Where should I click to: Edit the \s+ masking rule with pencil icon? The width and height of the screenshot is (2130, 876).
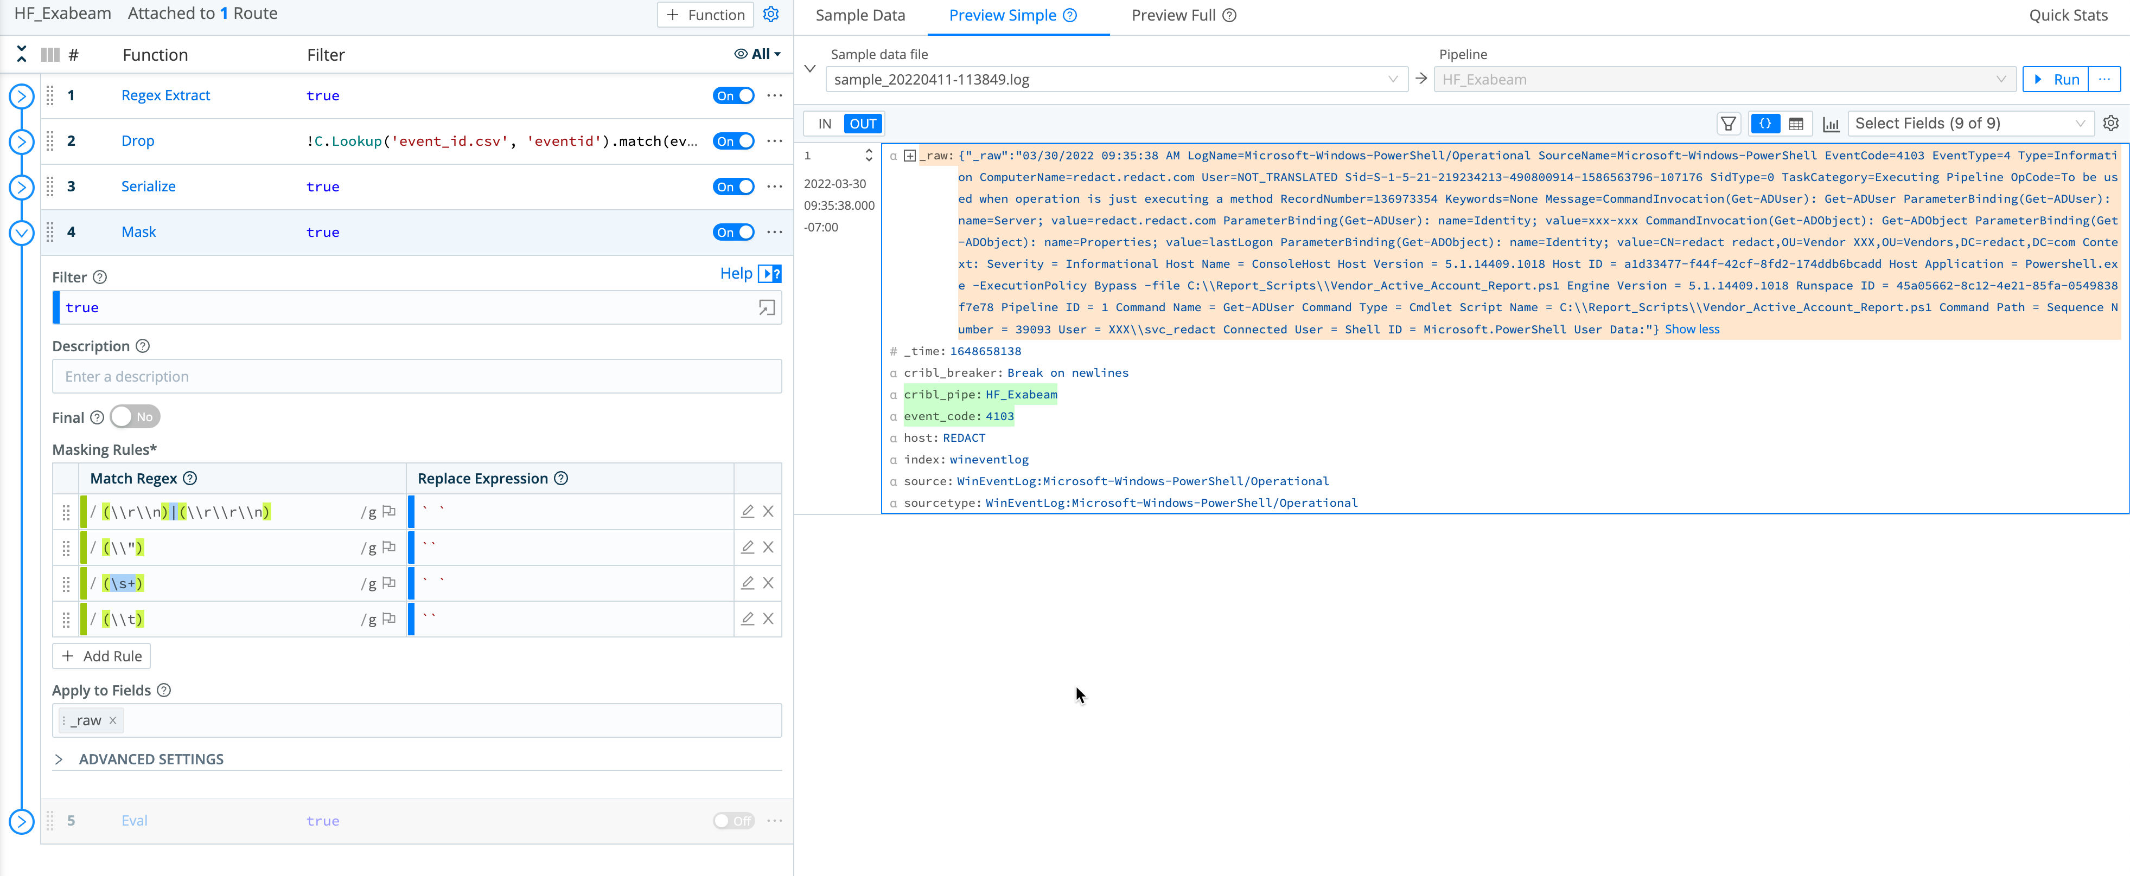point(748,583)
